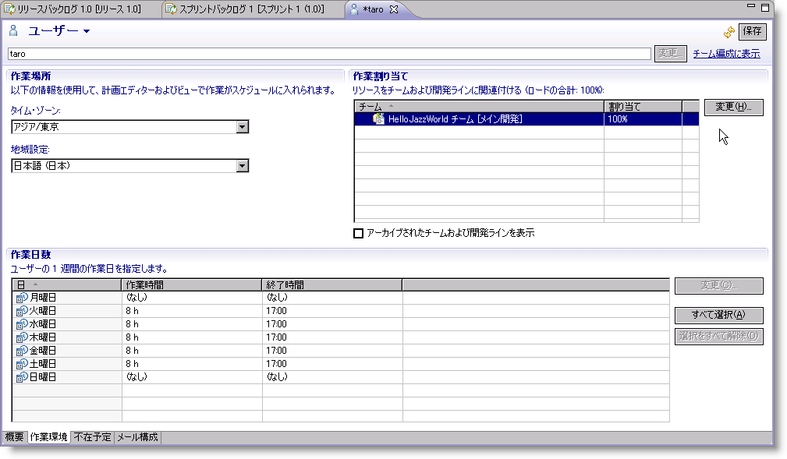Open the メール構成 bottom tab
The image size is (787, 459).
tap(137, 437)
